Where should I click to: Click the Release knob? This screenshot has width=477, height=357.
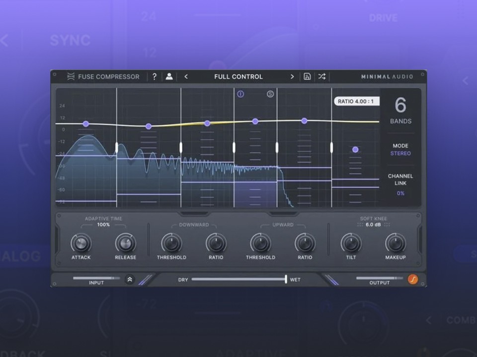pos(125,243)
